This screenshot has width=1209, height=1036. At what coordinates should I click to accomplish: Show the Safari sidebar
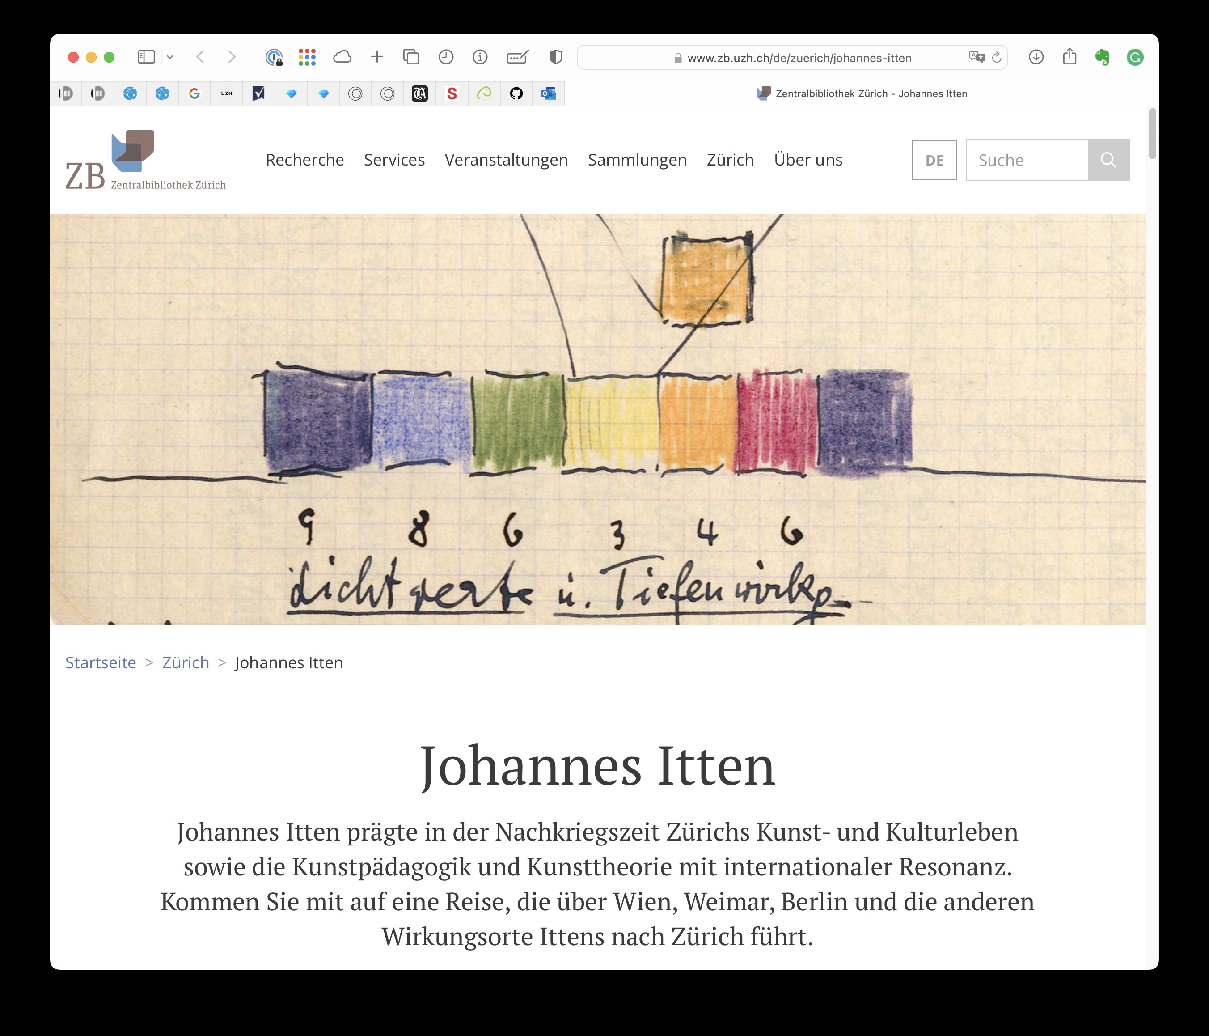click(x=146, y=57)
